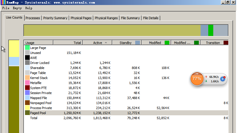Sort by the Standby column header
This screenshot has width=238, height=133.
(125, 43)
